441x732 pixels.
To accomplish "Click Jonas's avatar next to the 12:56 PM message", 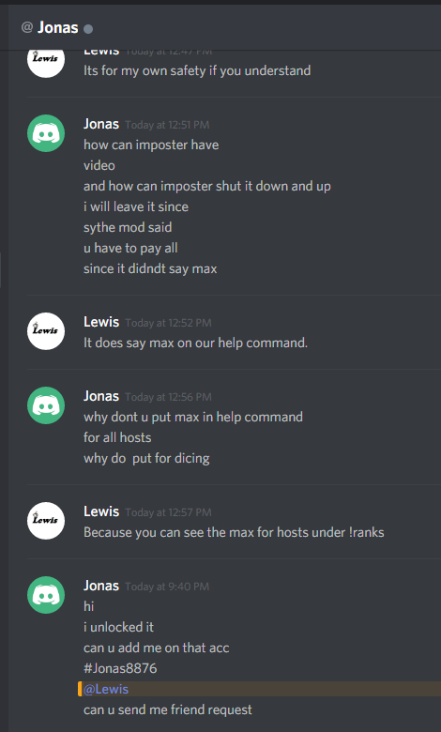I will [46, 405].
